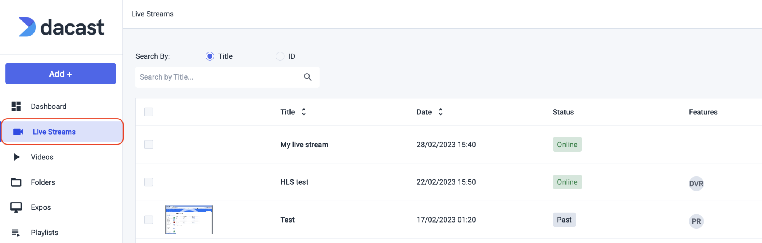Viewport: 762px width, 243px height.
Task: Click the Test stream thumbnail
Action: tap(189, 220)
